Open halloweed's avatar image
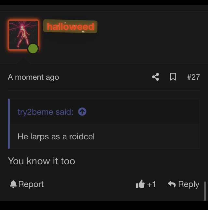Viewport: 208px width, 210px height. coord(23,35)
